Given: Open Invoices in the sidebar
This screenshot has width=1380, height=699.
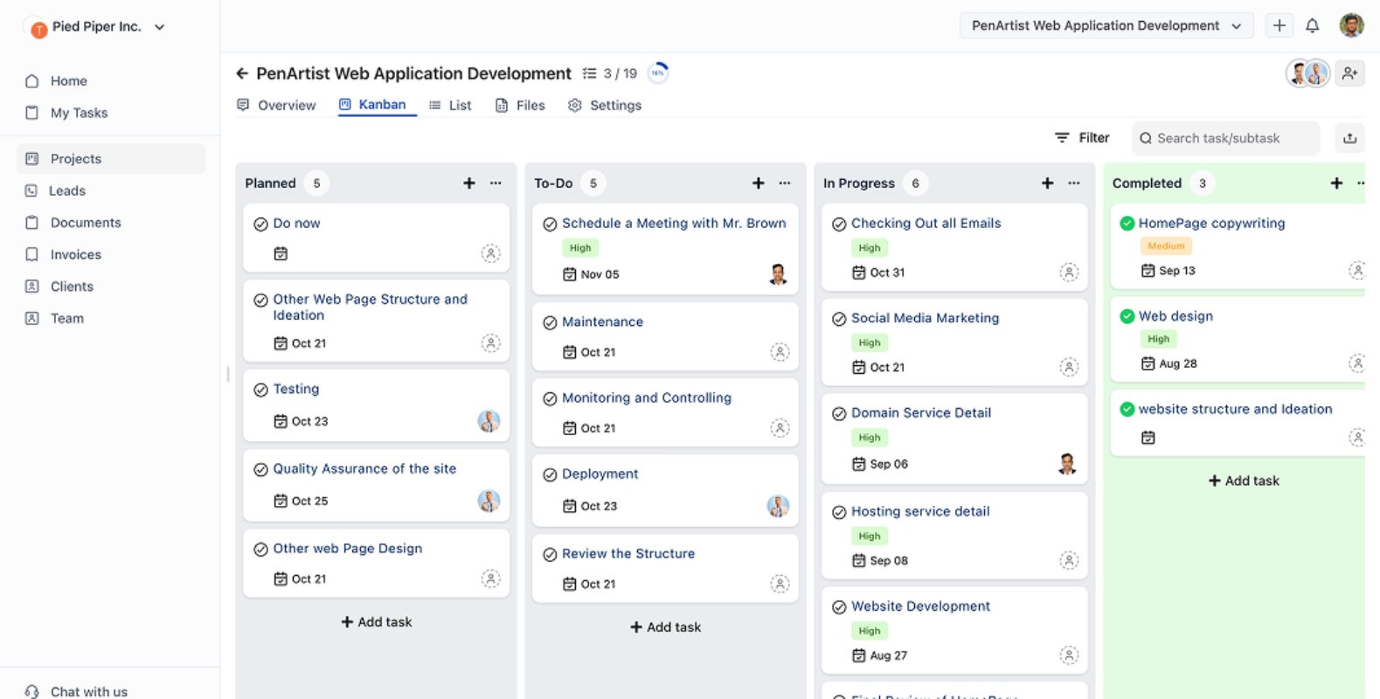Looking at the screenshot, I should pos(75,254).
